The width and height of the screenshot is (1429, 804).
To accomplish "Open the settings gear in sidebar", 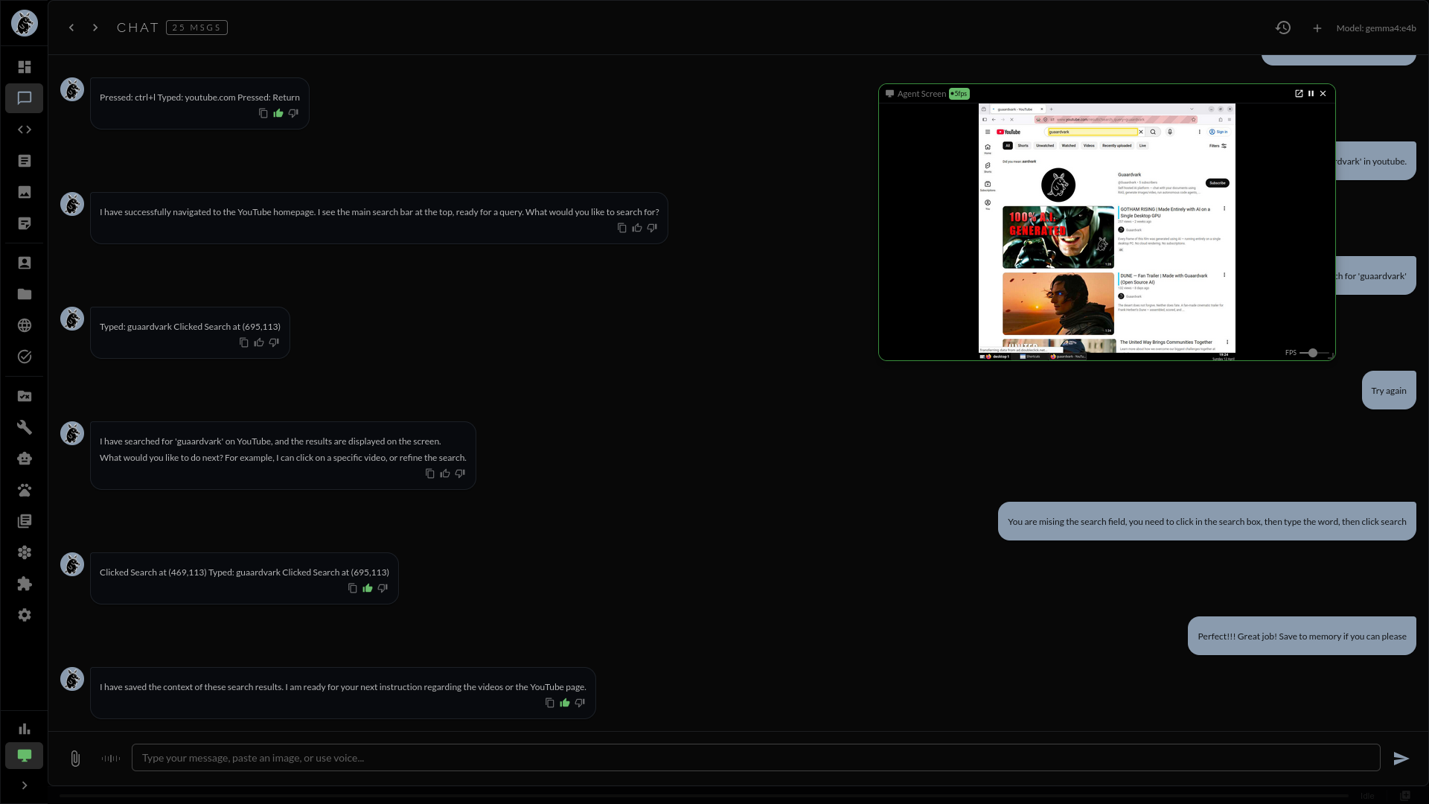I will click(25, 615).
